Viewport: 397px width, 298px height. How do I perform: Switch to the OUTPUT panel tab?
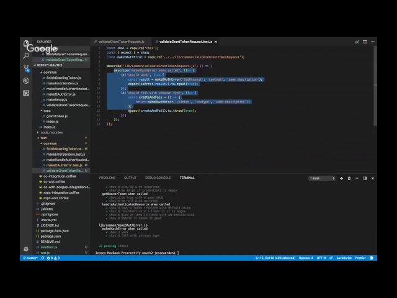(130, 178)
